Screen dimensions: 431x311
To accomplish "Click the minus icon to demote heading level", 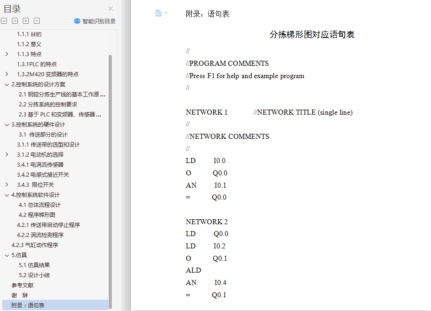I will 37,21.
